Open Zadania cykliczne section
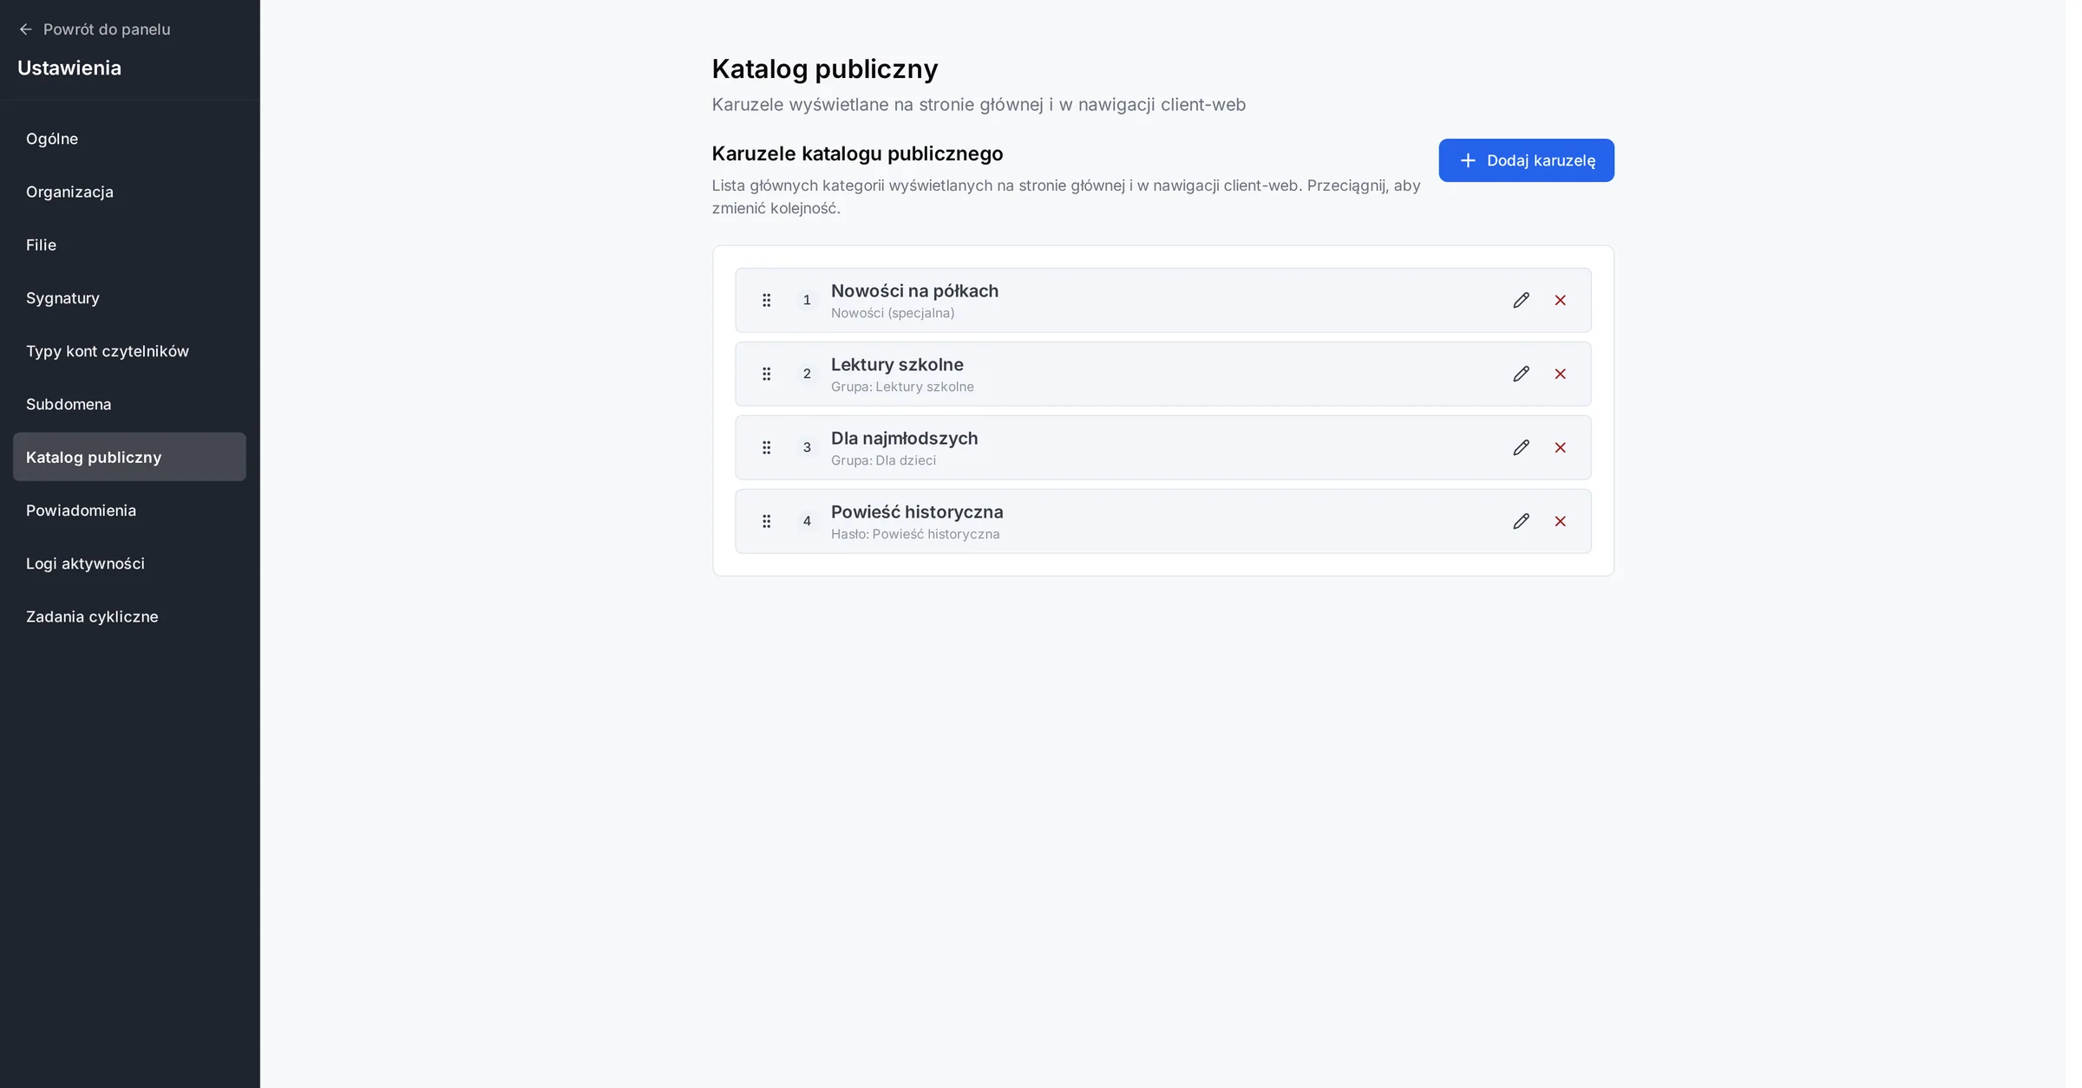This screenshot has width=2082, height=1088. pyautogui.click(x=129, y=616)
